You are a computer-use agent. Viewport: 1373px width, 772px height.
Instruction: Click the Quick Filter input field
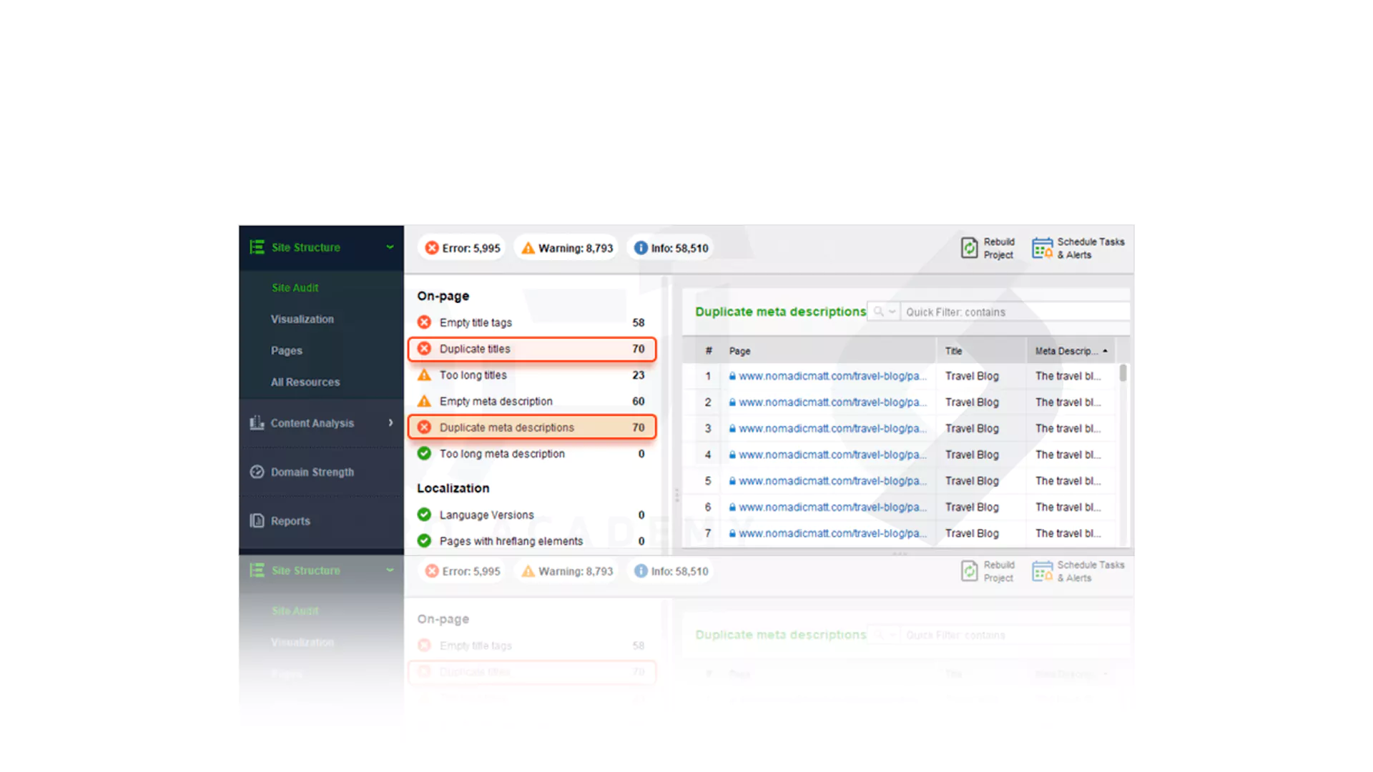coord(1014,312)
